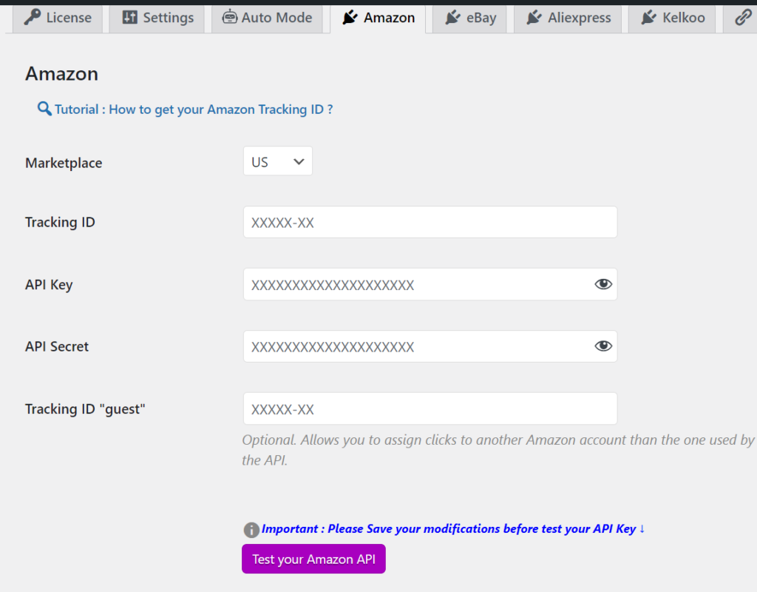Go to the eBay tab
Screen dimensions: 757x592
coord(469,18)
